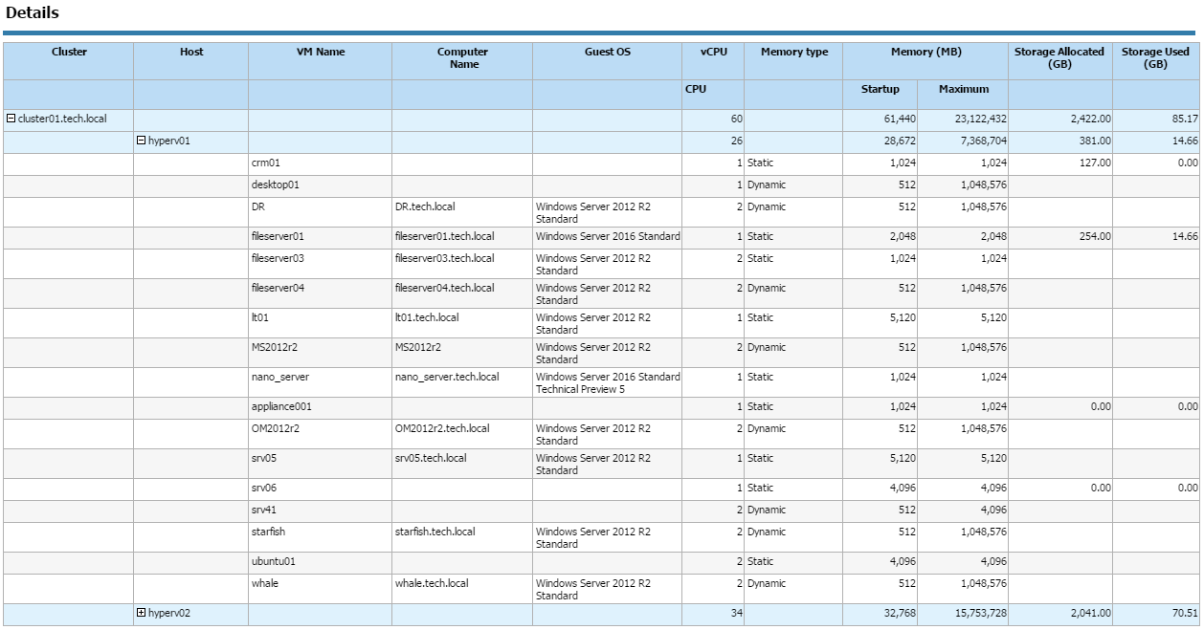Click the Guest OS cell for fileserver01
Image resolution: width=1204 pixels, height=630 pixels.
point(608,236)
